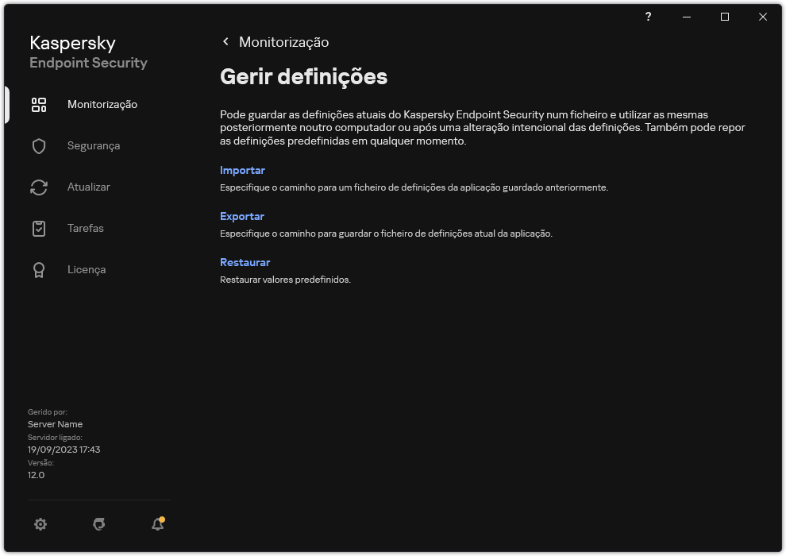The height and width of the screenshot is (556, 786).
Task: Click the Licença award ribbon icon
Action: point(39,270)
